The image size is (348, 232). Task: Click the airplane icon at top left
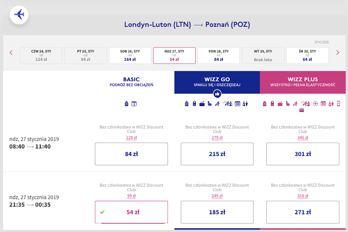(19, 15)
